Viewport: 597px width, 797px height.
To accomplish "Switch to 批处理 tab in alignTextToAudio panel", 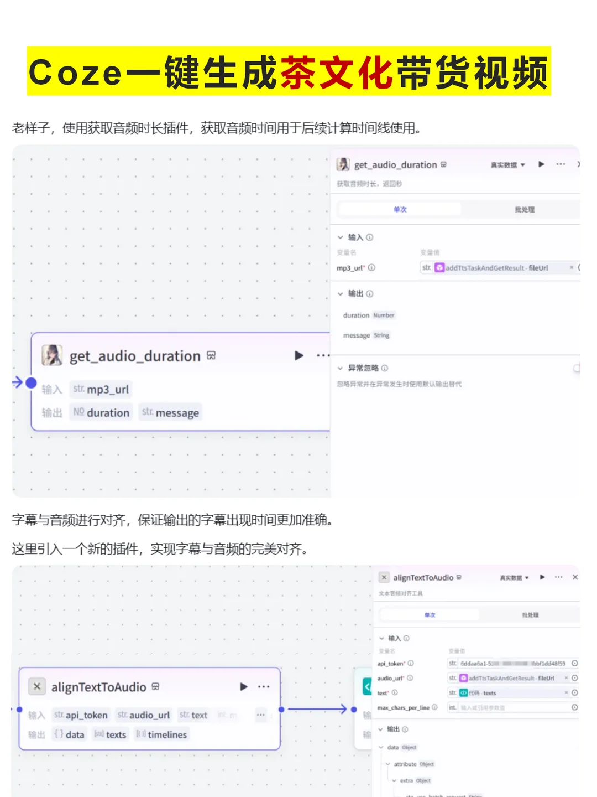I will point(530,615).
